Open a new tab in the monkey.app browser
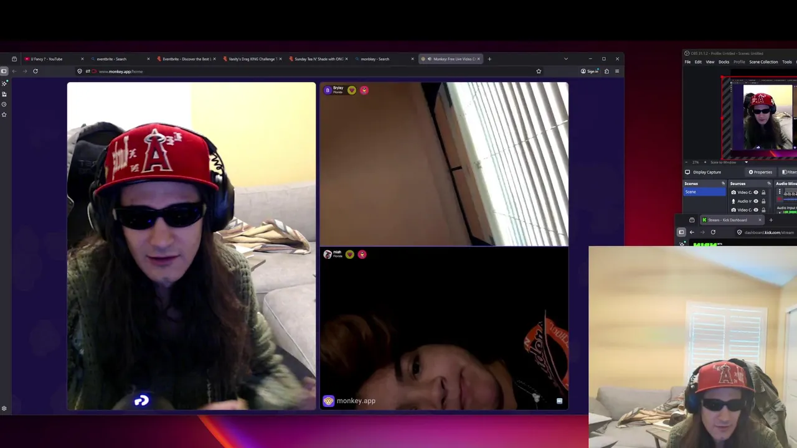 [489, 59]
